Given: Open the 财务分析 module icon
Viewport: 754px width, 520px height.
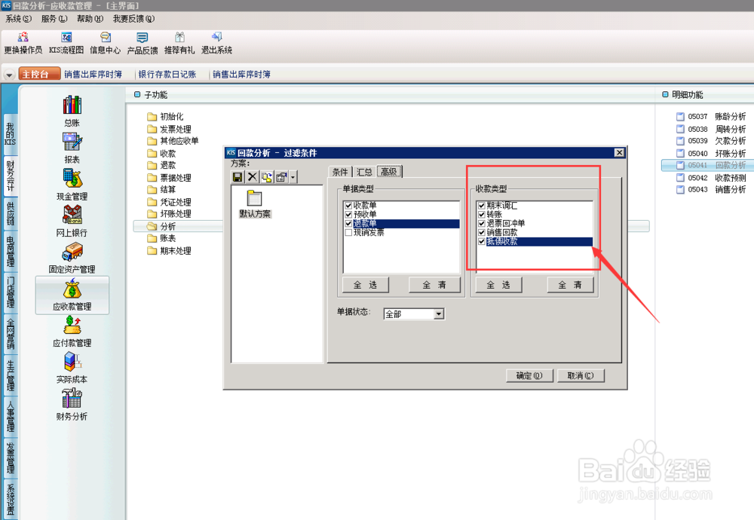Looking at the screenshot, I should [x=72, y=405].
